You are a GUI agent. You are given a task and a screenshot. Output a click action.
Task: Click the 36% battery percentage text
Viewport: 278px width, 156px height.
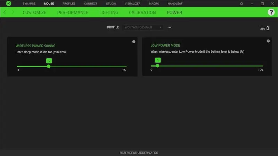pyautogui.click(x=263, y=29)
